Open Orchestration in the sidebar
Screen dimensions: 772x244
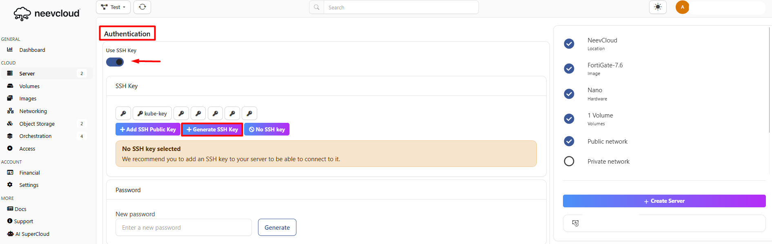[x=35, y=136]
